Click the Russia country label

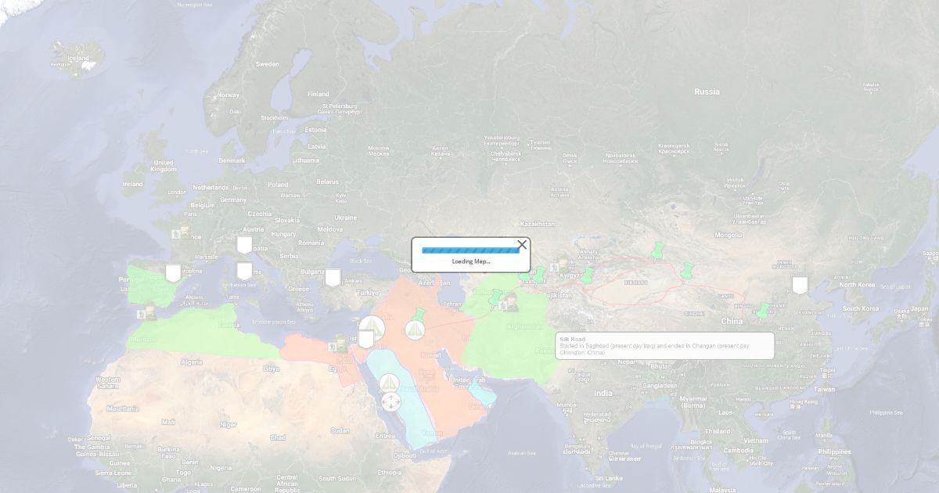coord(707,92)
